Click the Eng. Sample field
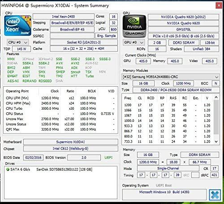Image resolution: width=224 pixels, height=204 pixels. click(x=106, y=36)
